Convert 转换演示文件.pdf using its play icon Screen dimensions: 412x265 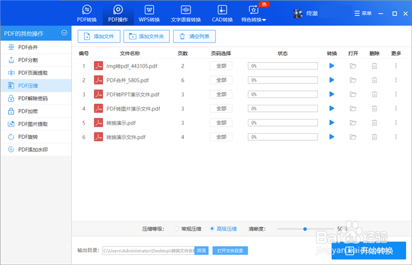[x=331, y=137]
